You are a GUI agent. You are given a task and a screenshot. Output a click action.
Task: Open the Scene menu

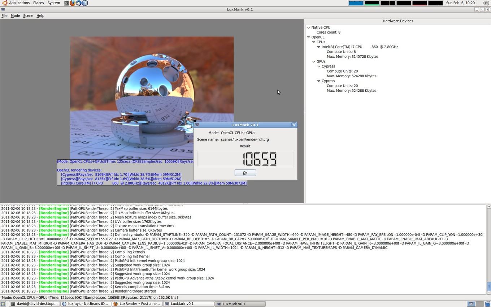pos(28,16)
